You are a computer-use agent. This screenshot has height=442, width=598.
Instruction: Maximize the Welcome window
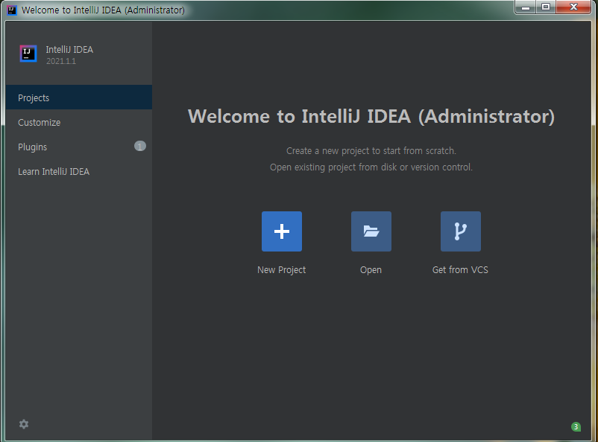546,7
